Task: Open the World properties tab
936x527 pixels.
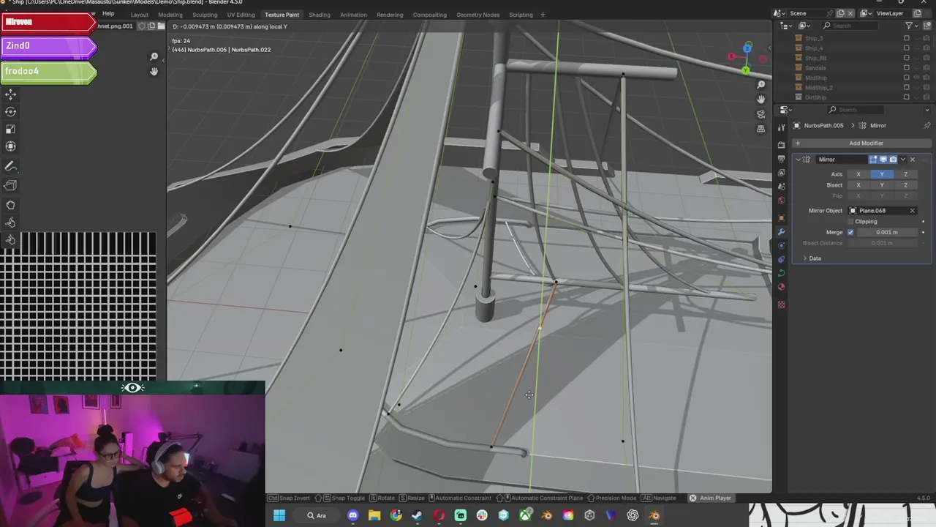Action: [781, 201]
